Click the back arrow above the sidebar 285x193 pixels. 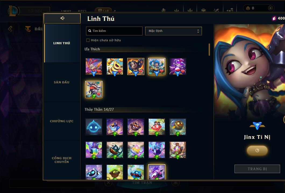point(62,18)
